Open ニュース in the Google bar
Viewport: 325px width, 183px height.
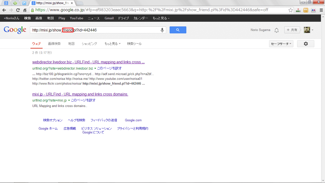pos(94,18)
